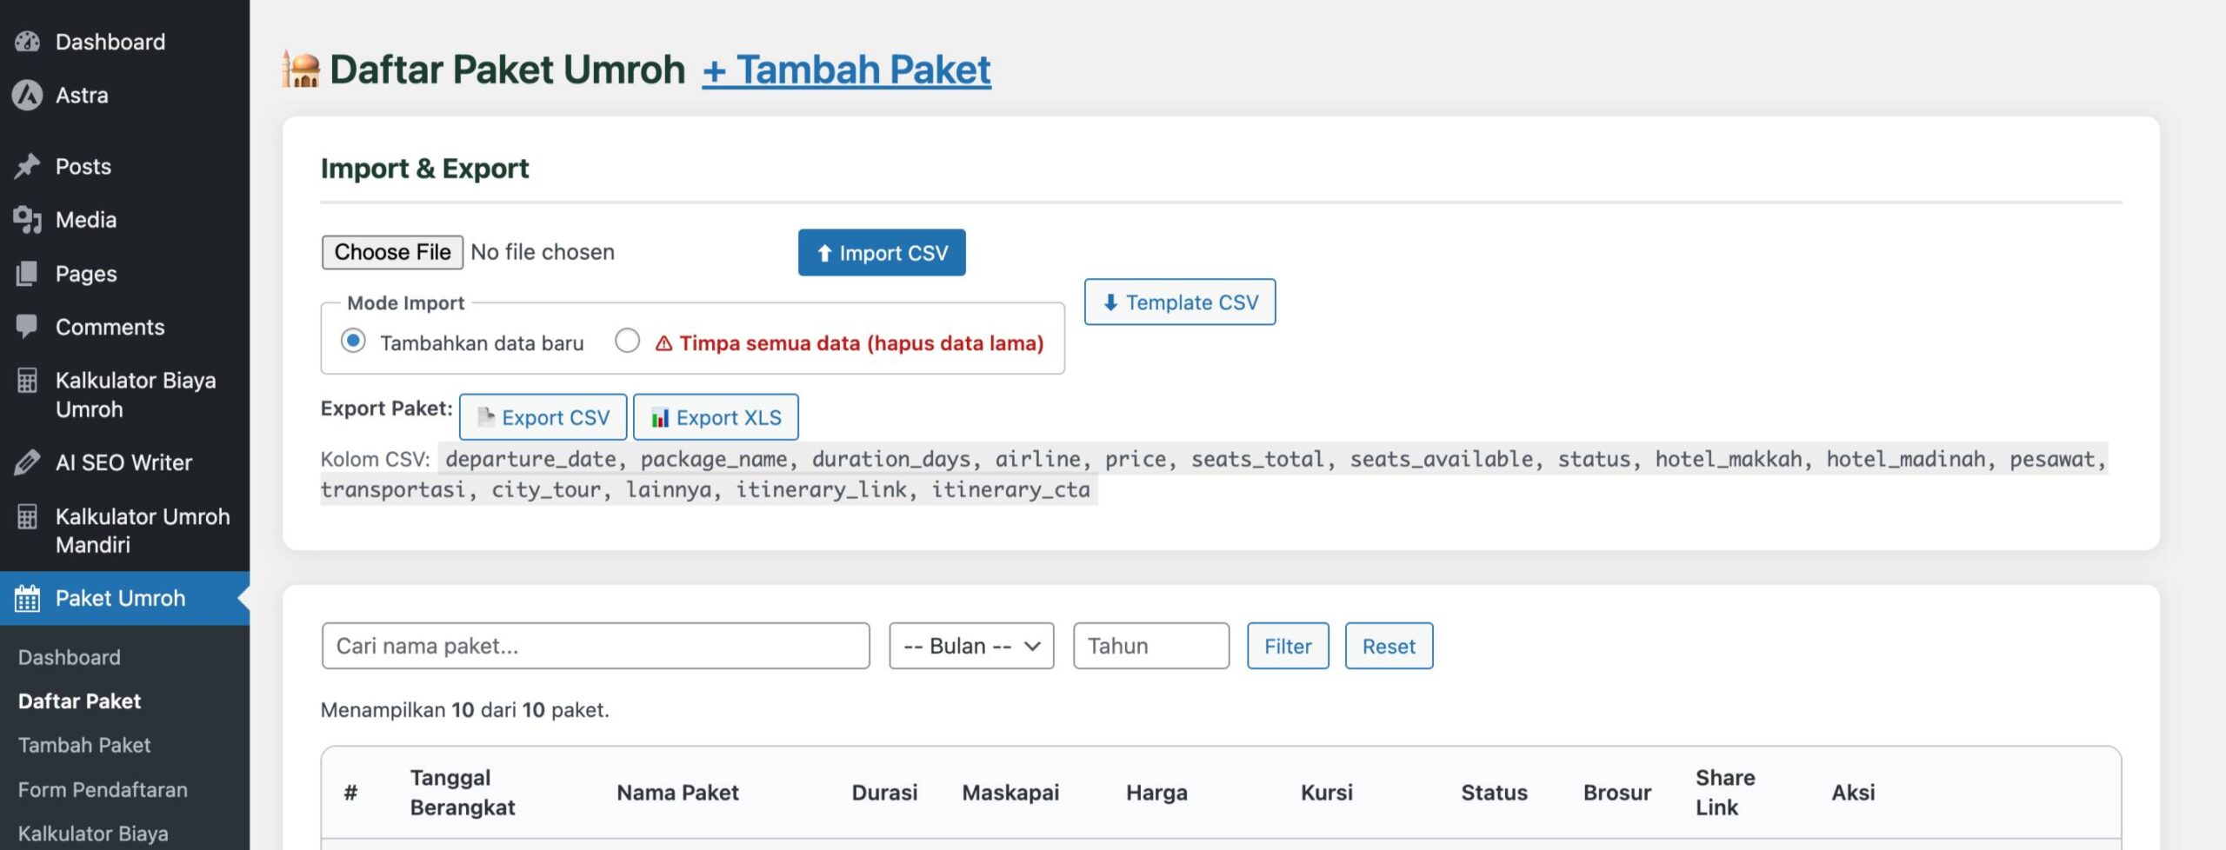2226x850 pixels.
Task: Download the Template CSV
Action: tap(1180, 302)
